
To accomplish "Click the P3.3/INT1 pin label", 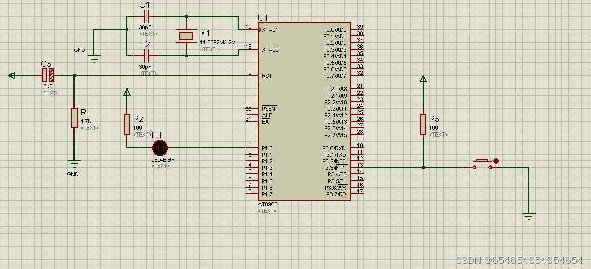I will (x=335, y=168).
